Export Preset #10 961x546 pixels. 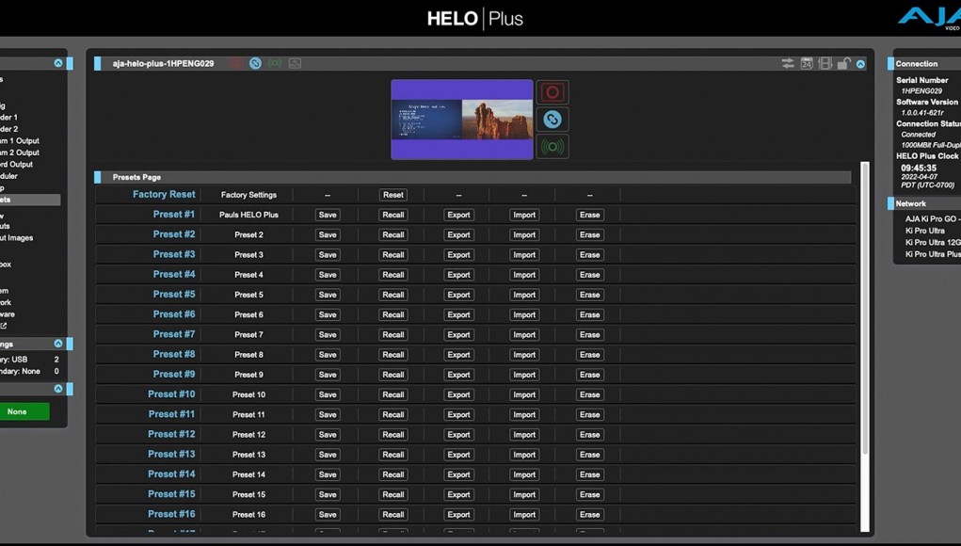[458, 394]
